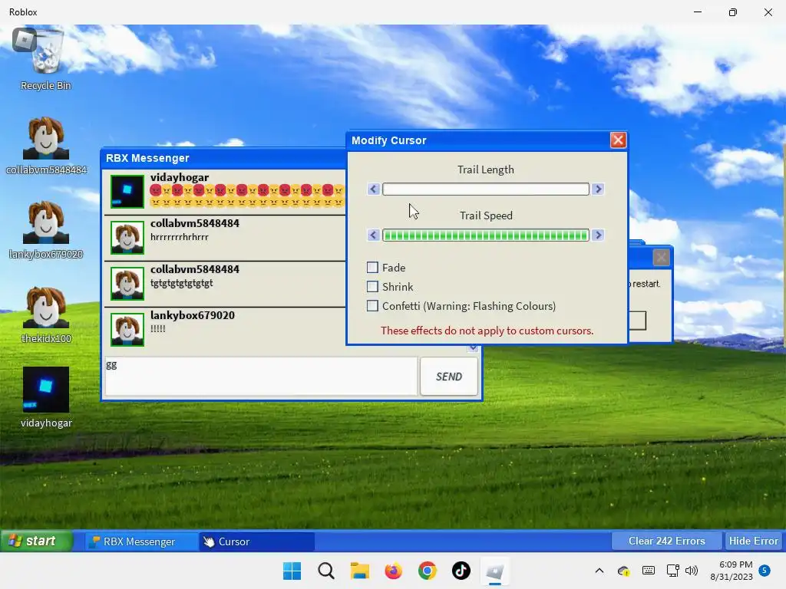This screenshot has height=589, width=786.
Task: Open Windows Search icon
Action: coord(325,571)
